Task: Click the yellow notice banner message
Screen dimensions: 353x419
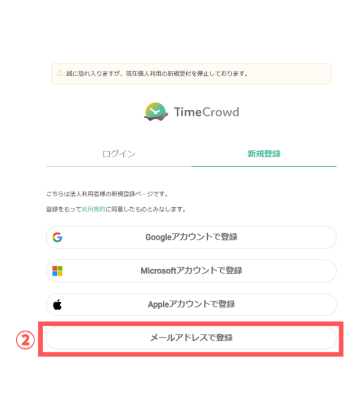Action: click(157, 73)
